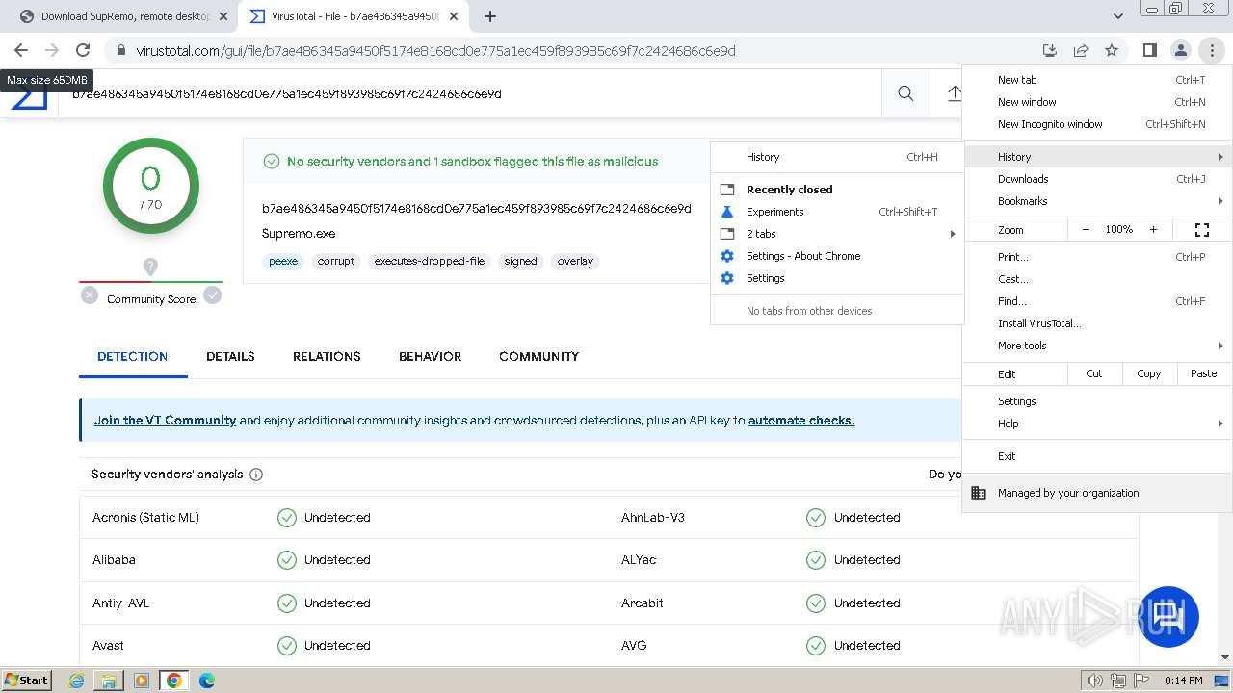Open the side panel icon
The image size is (1233, 693).
(x=1149, y=50)
